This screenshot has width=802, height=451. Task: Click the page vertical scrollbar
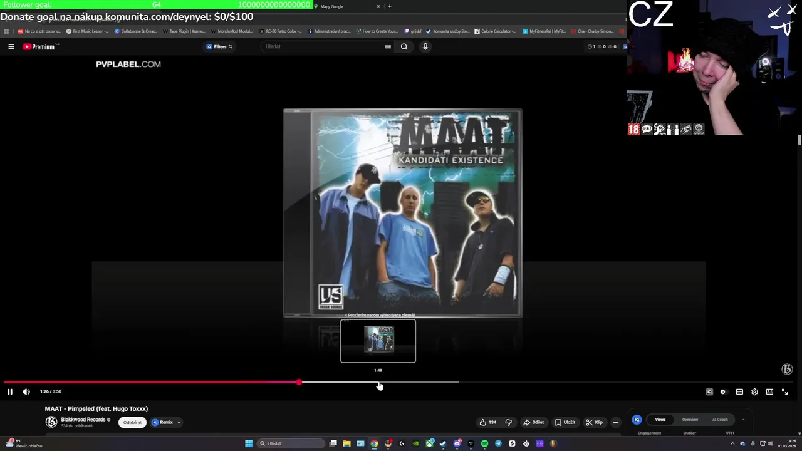tap(799, 140)
